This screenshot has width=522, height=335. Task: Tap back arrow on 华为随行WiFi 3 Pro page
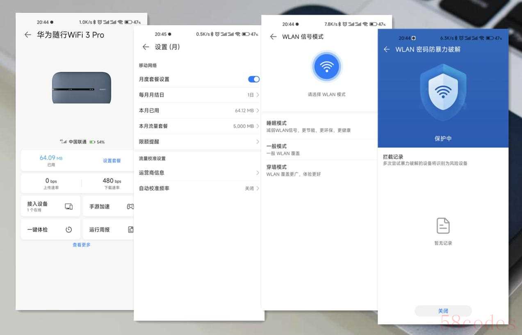pos(27,35)
